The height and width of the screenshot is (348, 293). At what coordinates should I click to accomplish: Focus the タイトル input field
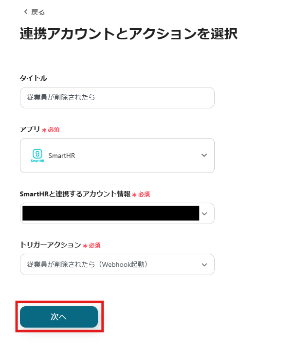coord(117,98)
